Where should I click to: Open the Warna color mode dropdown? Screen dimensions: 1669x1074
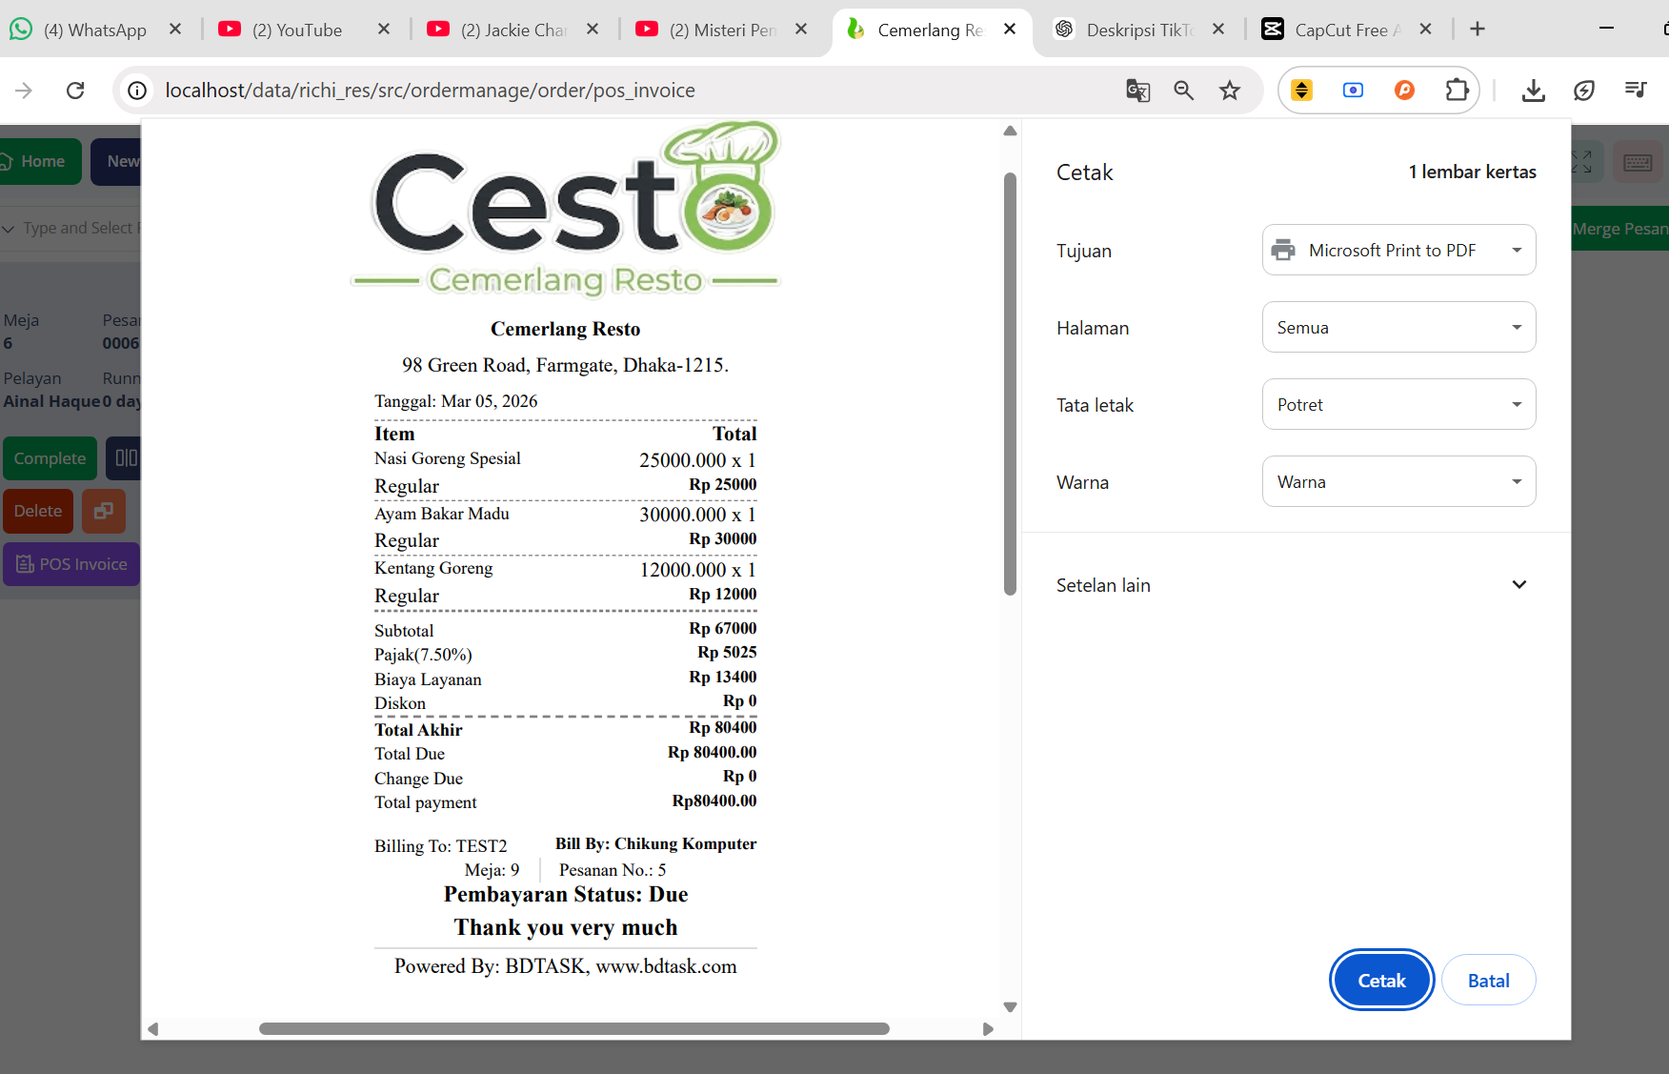1398,481
